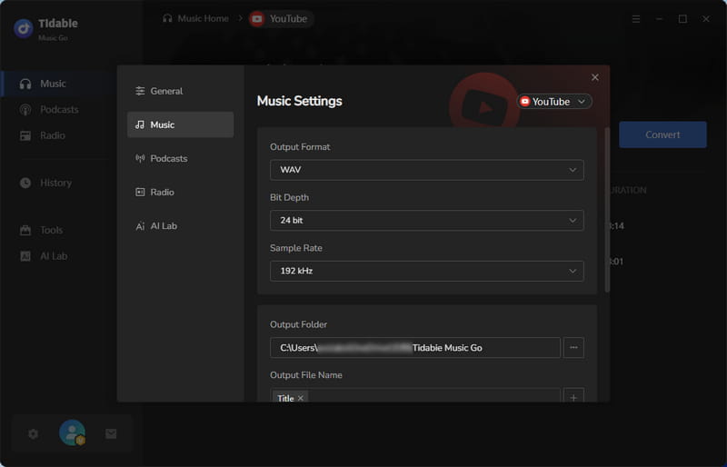Close the Music Settings dialog
Screen dimensions: 727x467
(595, 77)
